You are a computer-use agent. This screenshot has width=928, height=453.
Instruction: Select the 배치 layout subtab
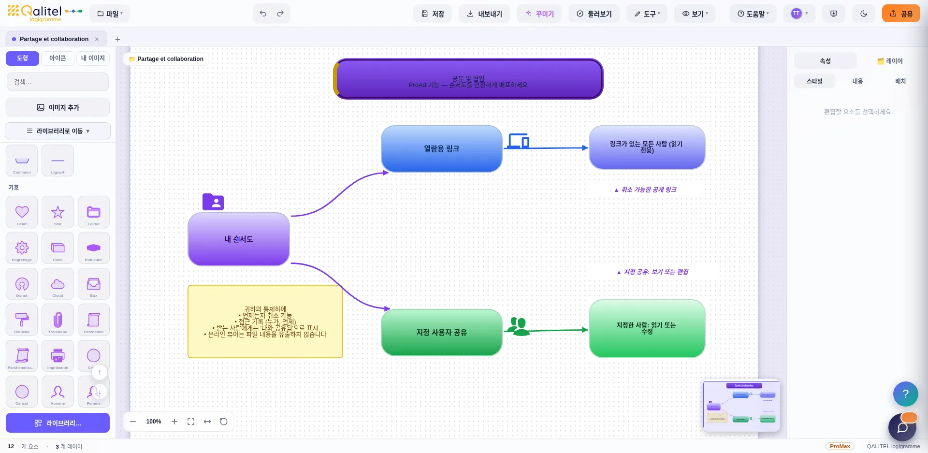click(900, 81)
